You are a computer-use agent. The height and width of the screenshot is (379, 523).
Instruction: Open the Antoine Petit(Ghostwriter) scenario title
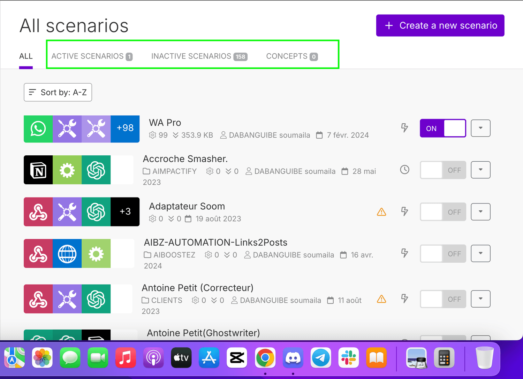203,333
